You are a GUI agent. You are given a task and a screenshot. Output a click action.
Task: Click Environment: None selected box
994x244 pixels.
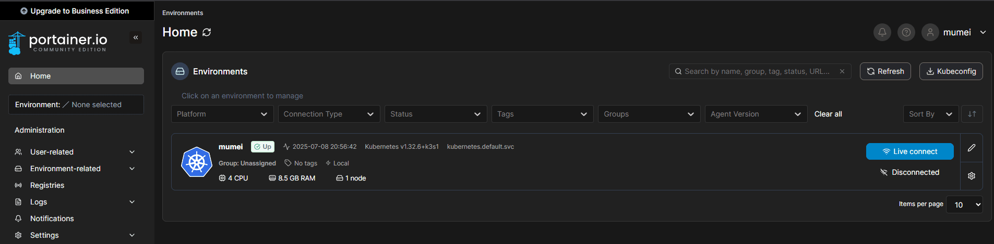click(x=76, y=105)
